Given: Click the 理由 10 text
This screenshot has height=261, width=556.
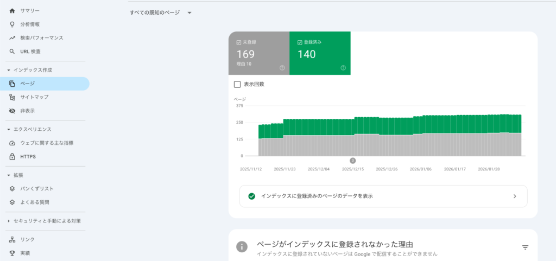Looking at the screenshot, I should pos(244,64).
